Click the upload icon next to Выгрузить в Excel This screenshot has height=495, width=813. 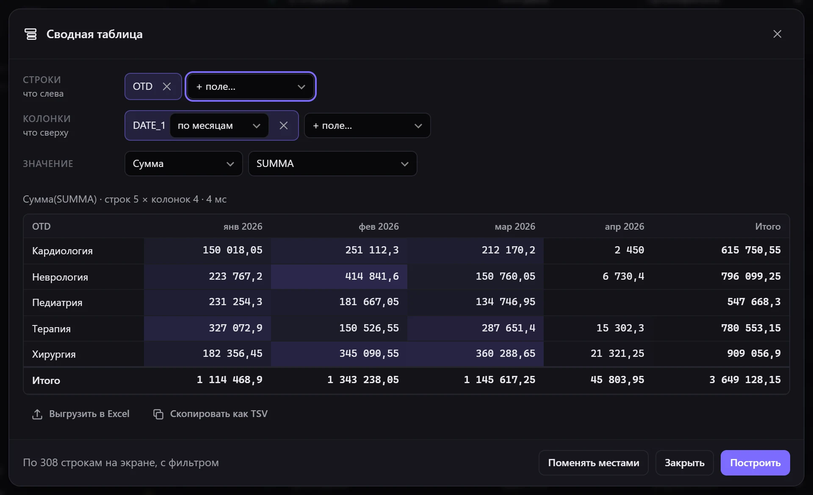pyautogui.click(x=37, y=414)
